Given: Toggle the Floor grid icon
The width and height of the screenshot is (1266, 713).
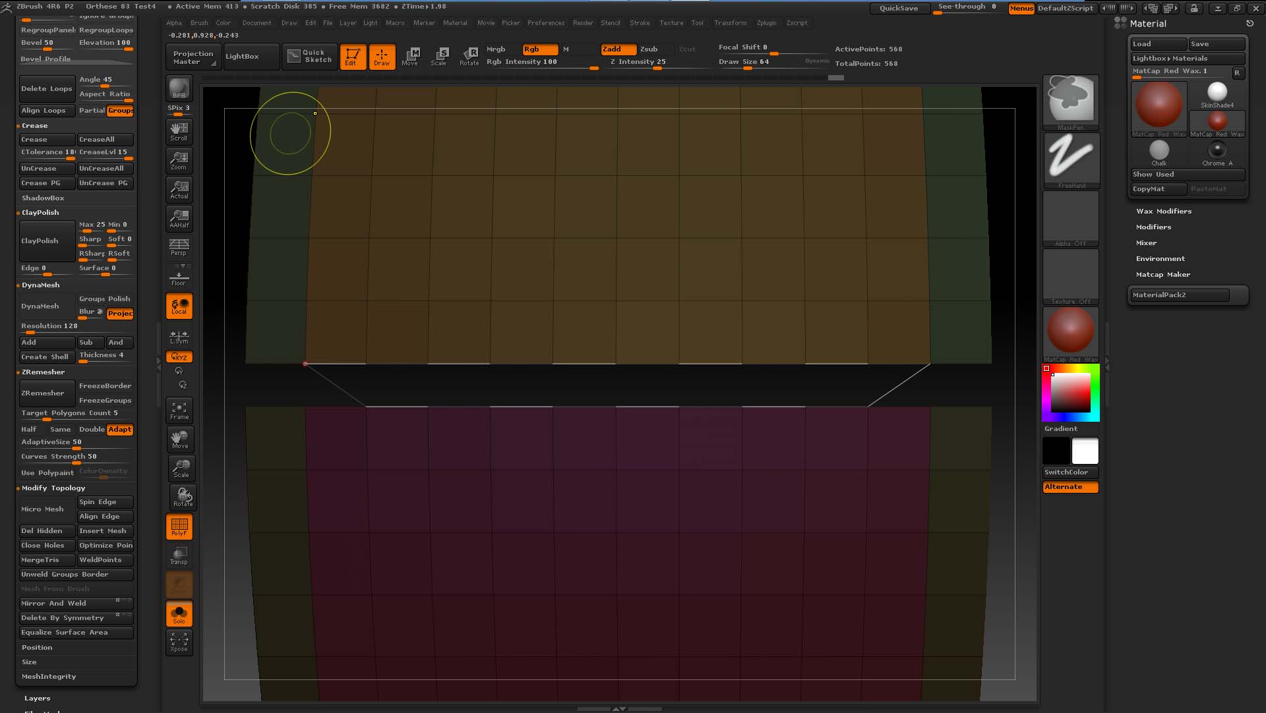Looking at the screenshot, I should [x=179, y=277].
